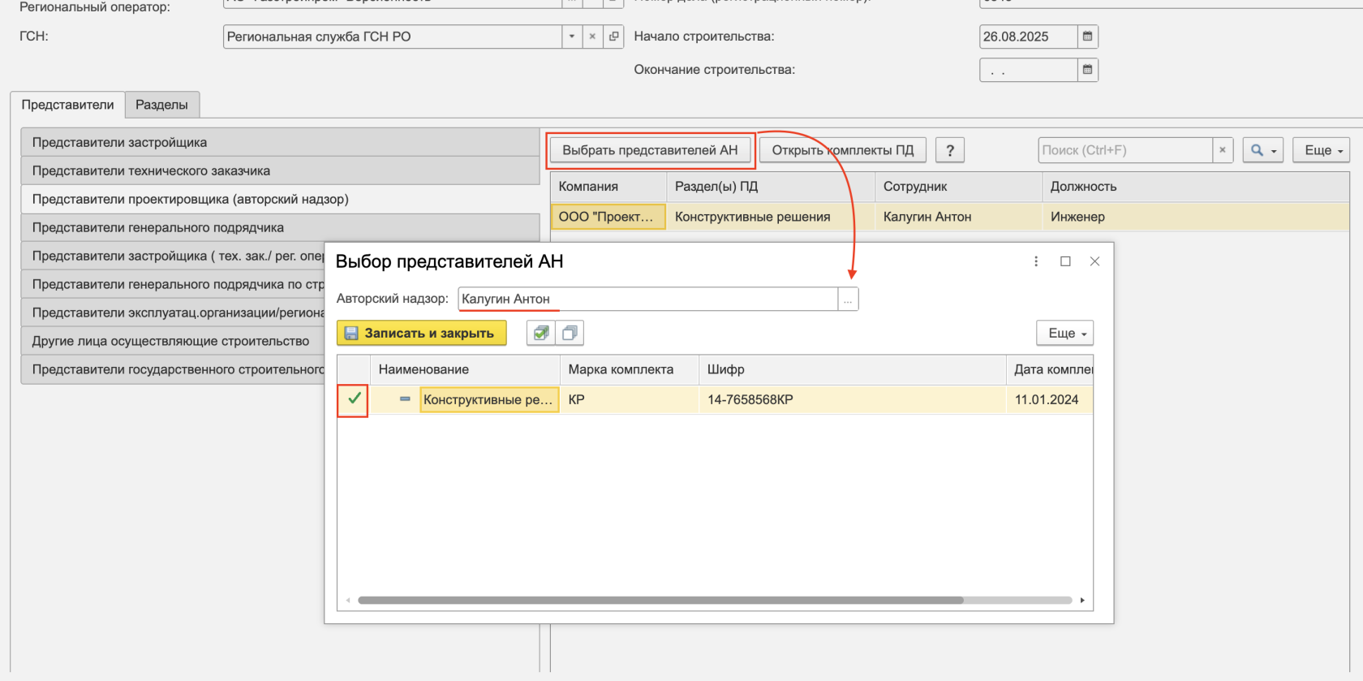Screen dimensions: 1363x681
Task: Select the 14-7658568КР cipher cell
Action: [853, 399]
